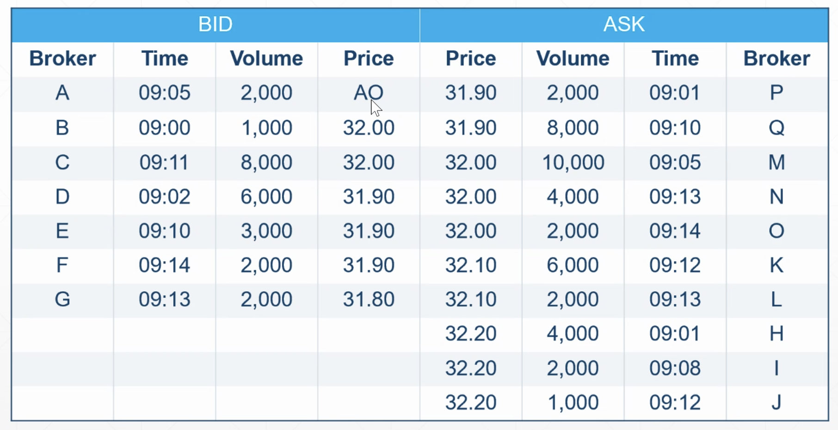This screenshot has width=838, height=430.
Task: Select broker P in the ask list
Action: pos(776,93)
